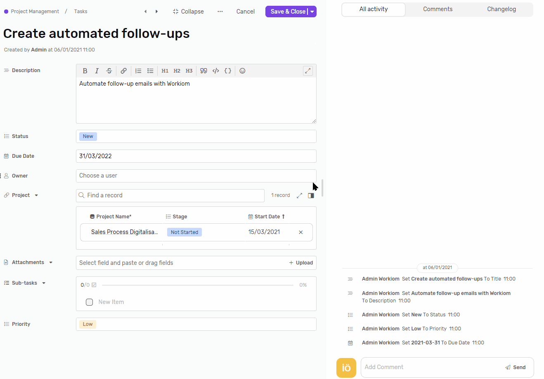Open the emoji picker in editor
544x379 pixels.
[x=242, y=71]
